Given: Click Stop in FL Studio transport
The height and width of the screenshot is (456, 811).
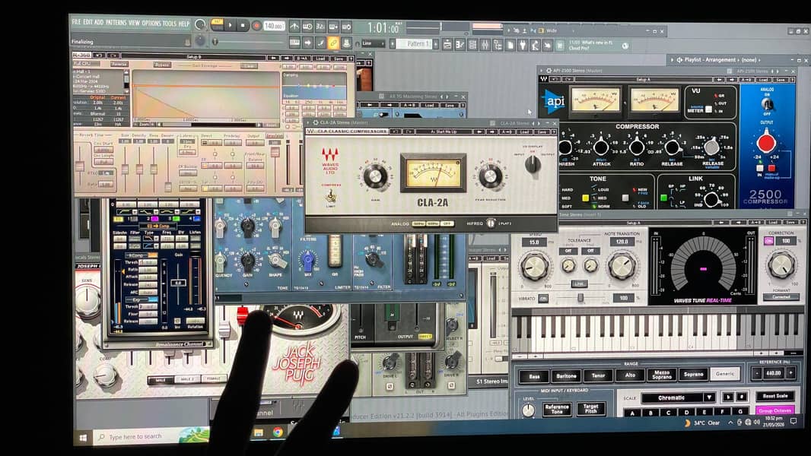Looking at the screenshot, I should pos(243,25).
